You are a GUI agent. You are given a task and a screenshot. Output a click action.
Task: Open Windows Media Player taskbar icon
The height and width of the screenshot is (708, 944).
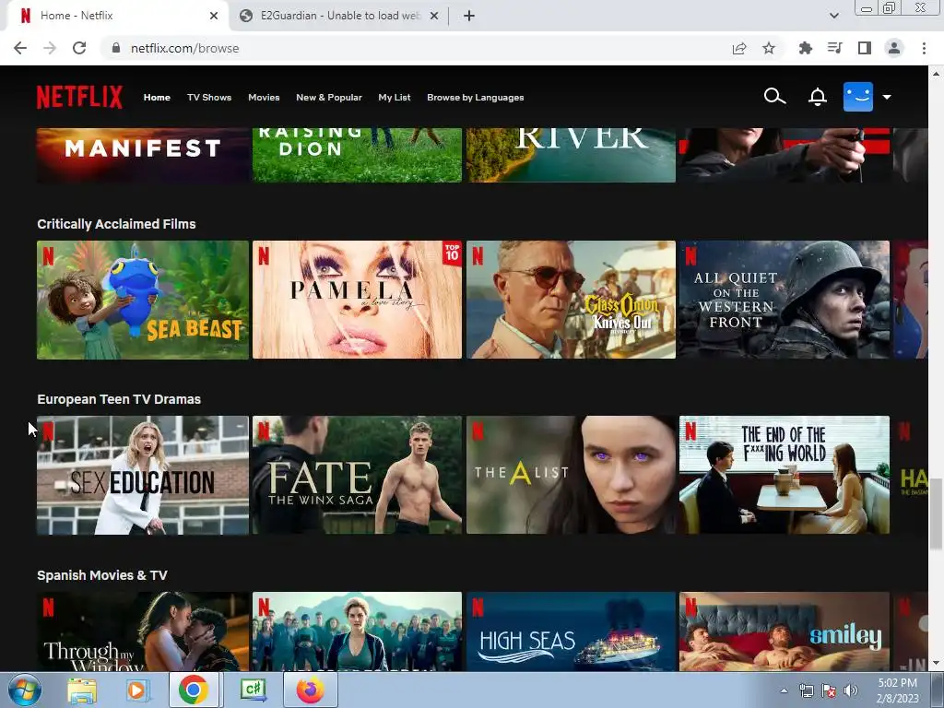click(136, 690)
